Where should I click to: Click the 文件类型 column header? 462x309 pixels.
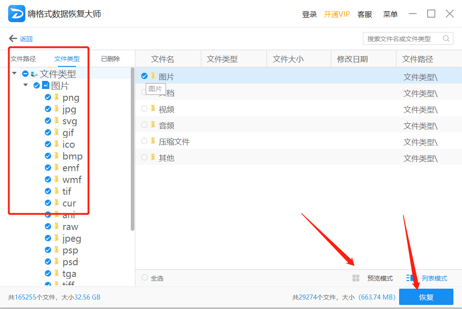click(222, 59)
